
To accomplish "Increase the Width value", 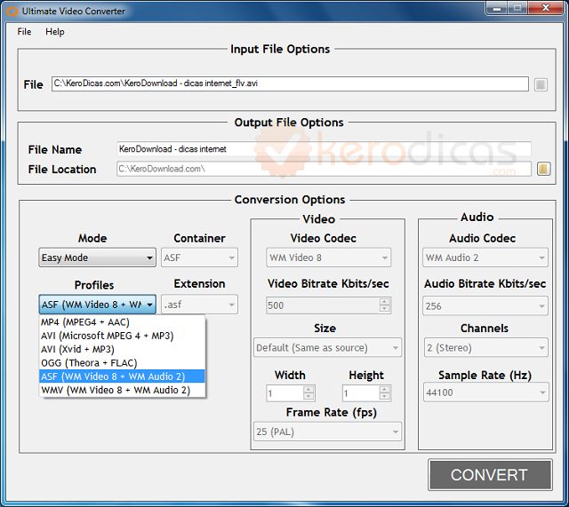I will pyautogui.click(x=309, y=390).
